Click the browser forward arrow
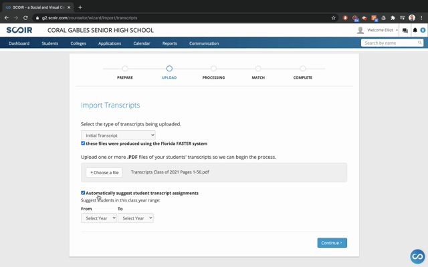This screenshot has width=428, height=267. pos(16,18)
